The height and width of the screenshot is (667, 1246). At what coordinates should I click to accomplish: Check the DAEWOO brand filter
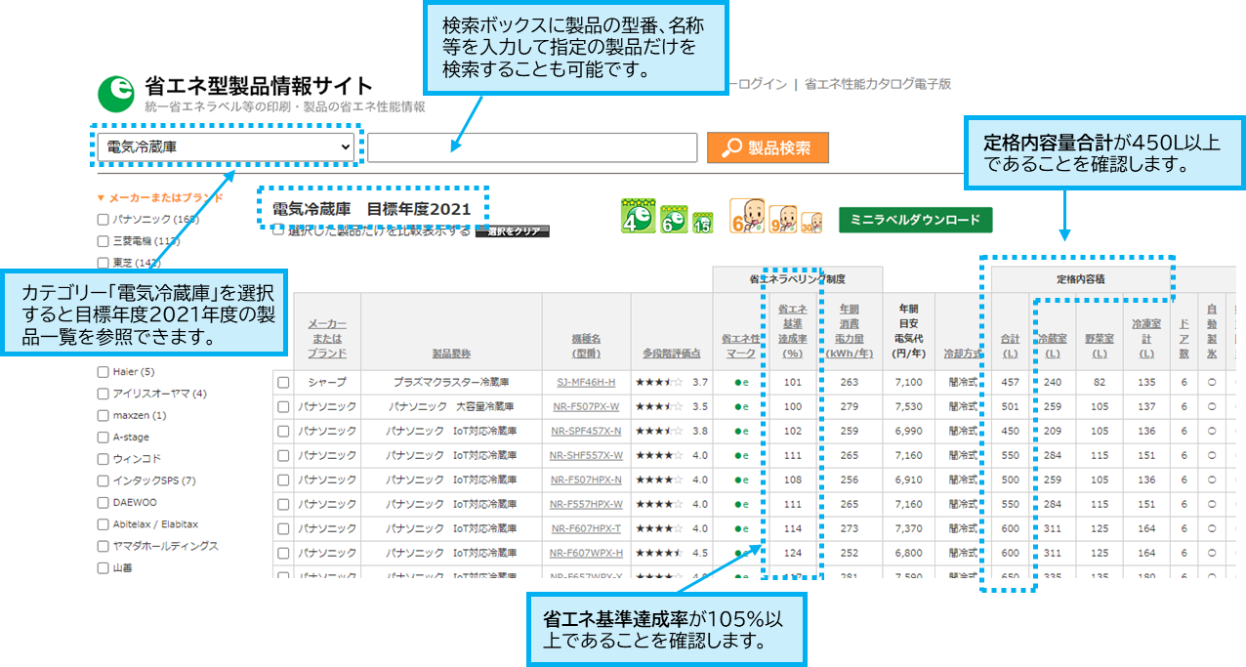point(103,503)
